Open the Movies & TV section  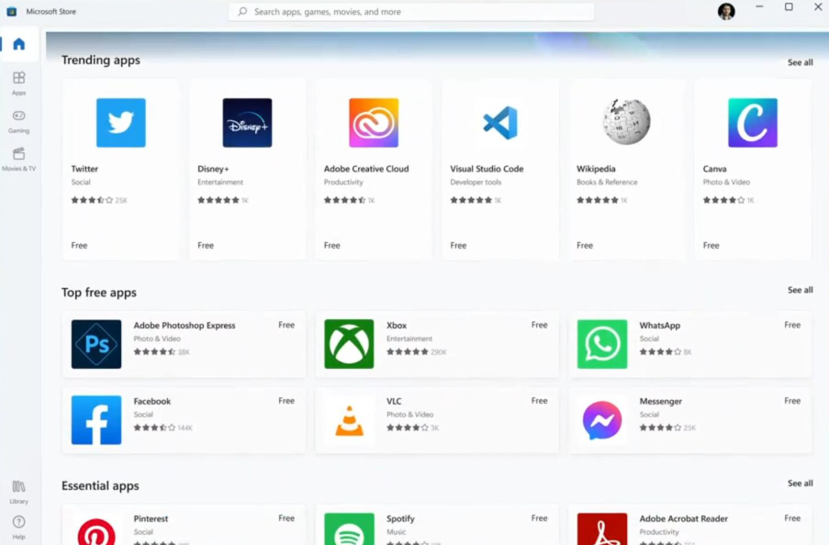pos(19,159)
